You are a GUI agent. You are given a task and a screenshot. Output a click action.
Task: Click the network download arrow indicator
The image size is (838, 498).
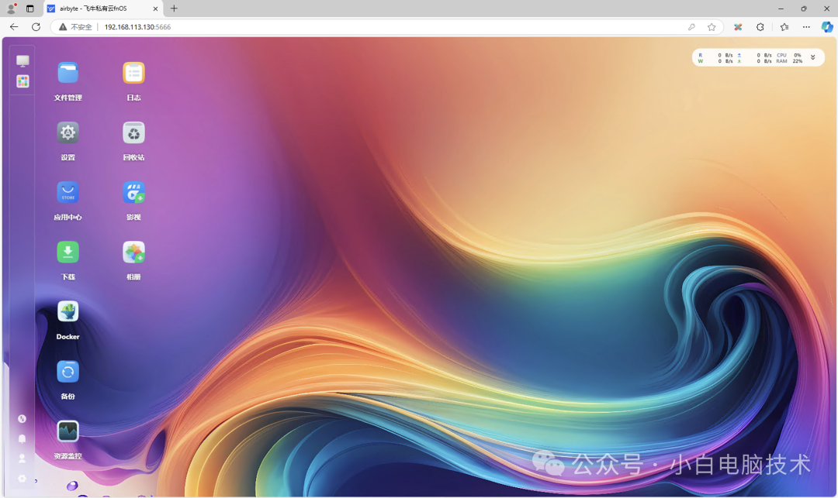739,61
